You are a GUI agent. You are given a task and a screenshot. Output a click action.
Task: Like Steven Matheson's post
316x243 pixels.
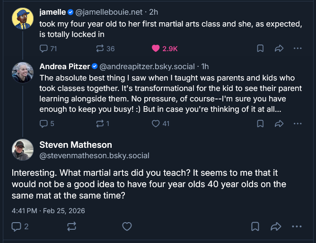[127, 226]
